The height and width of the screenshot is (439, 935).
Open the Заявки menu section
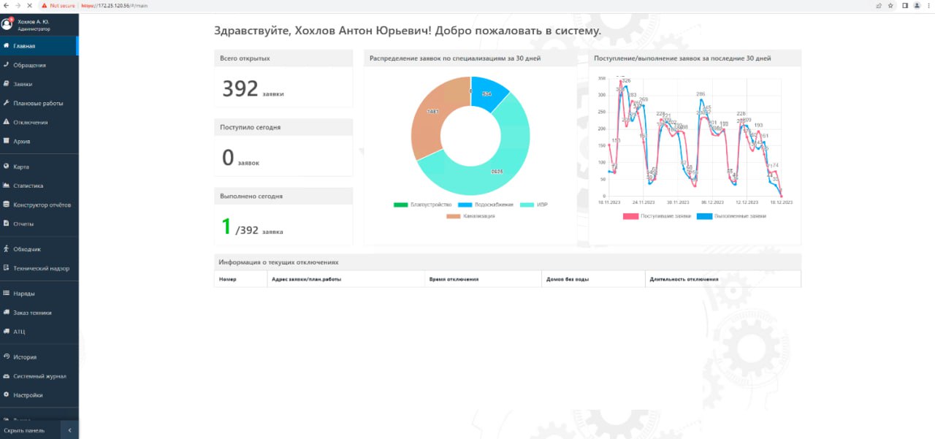23,84
